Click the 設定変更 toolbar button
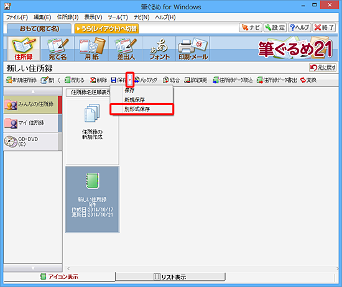This screenshot has height=287, width=342. [x=196, y=80]
